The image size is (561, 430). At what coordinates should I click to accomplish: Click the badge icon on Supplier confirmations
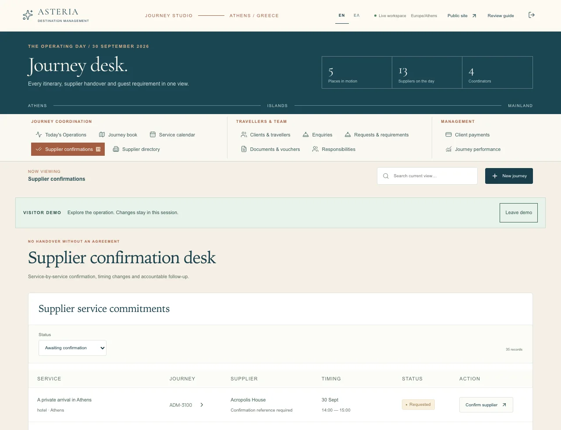(98, 149)
